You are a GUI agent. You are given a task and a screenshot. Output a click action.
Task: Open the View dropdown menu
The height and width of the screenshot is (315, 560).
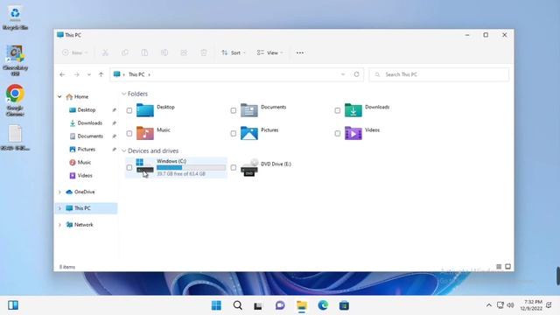click(270, 52)
